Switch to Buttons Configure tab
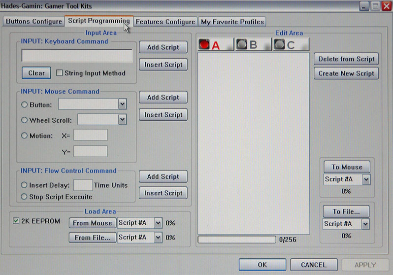 pos(33,21)
